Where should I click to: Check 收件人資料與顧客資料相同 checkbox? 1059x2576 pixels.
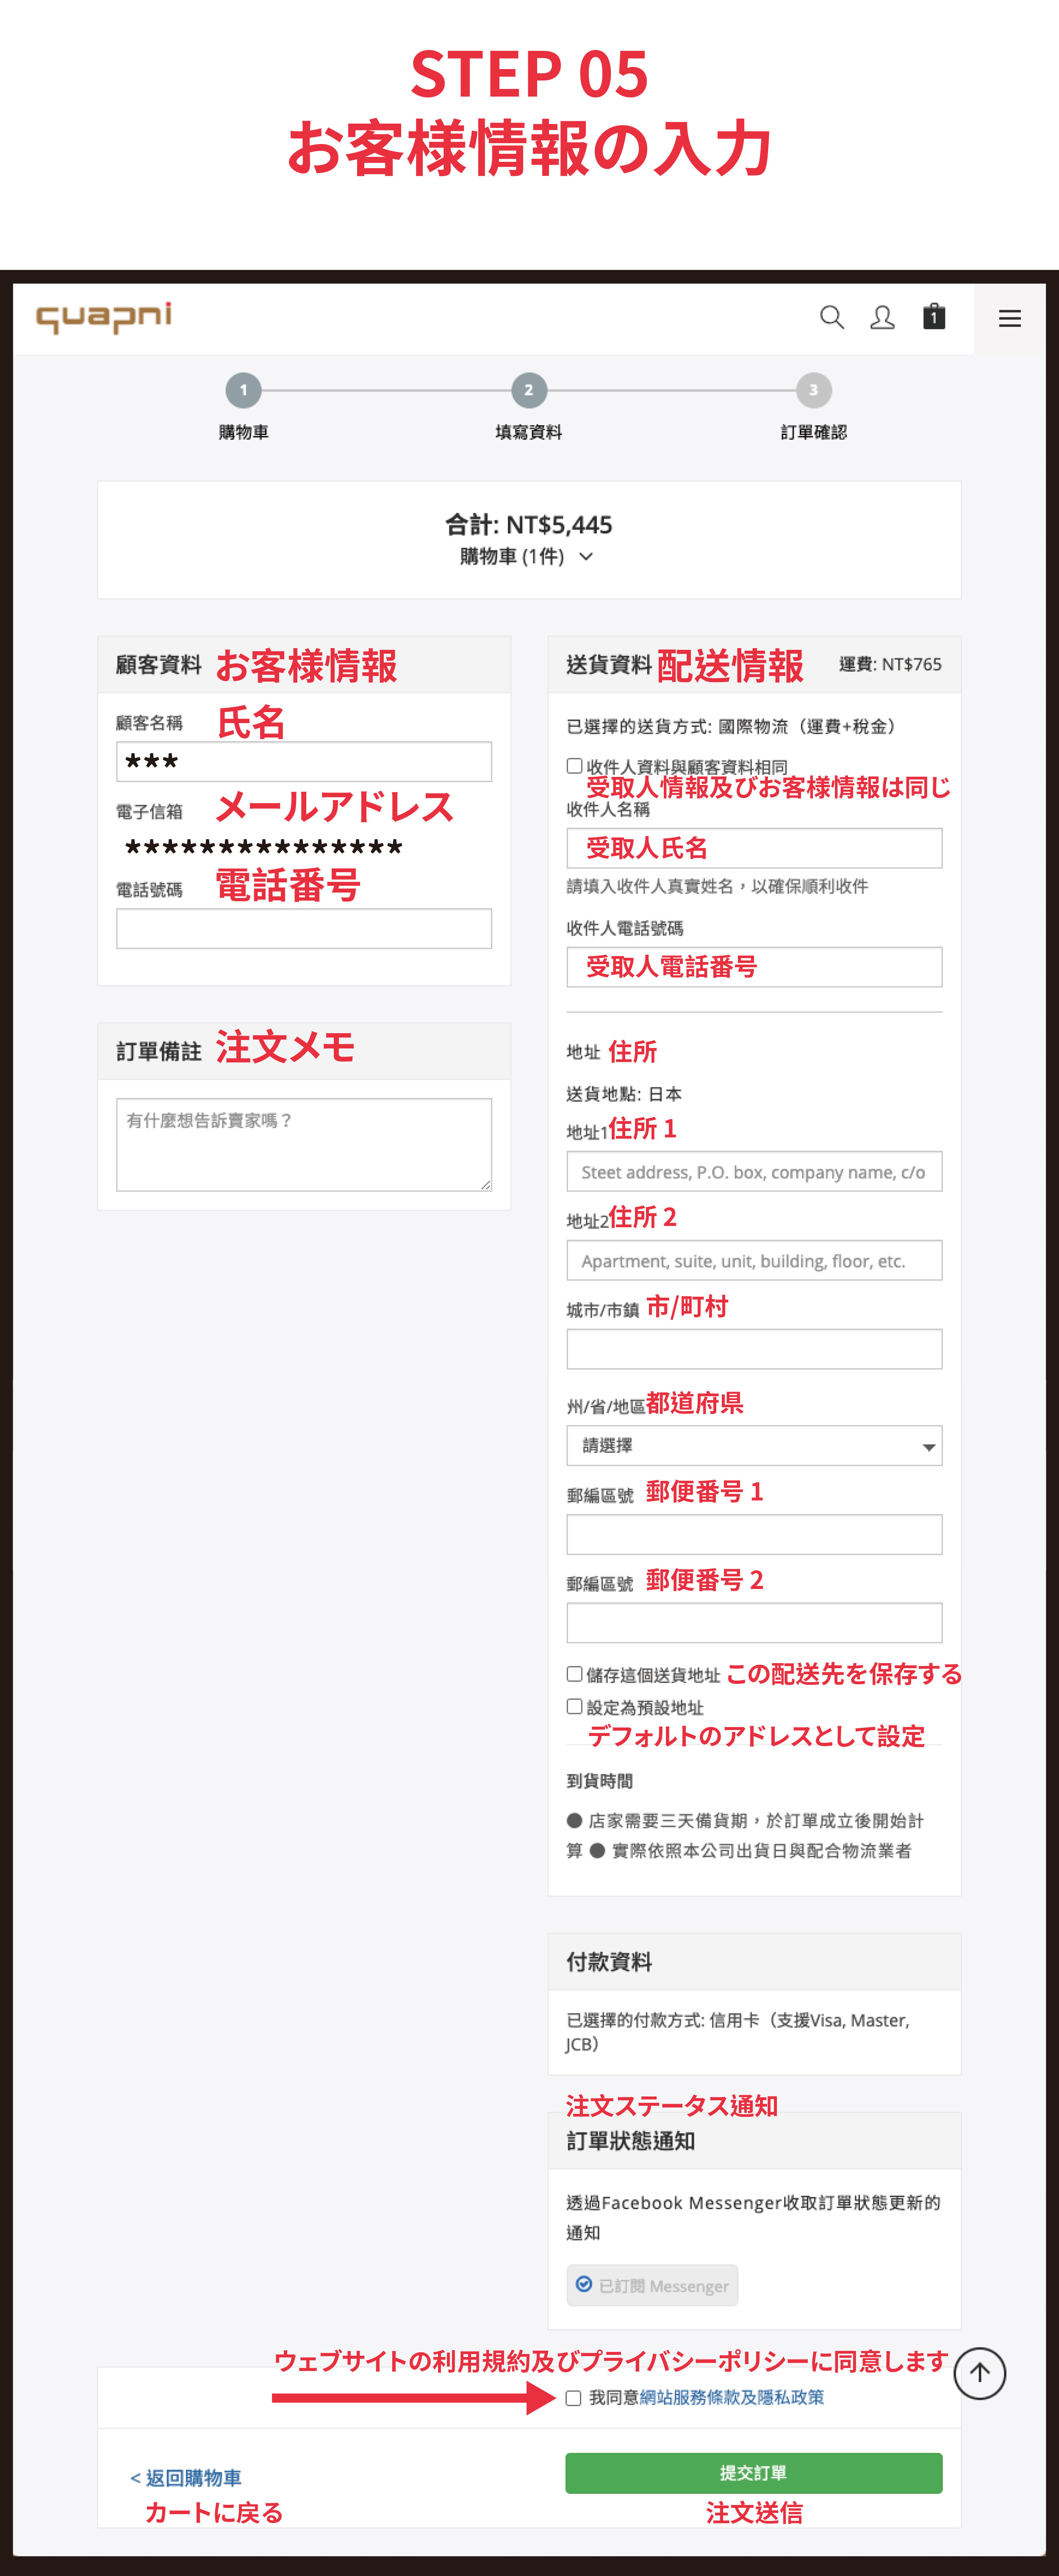pos(575,766)
